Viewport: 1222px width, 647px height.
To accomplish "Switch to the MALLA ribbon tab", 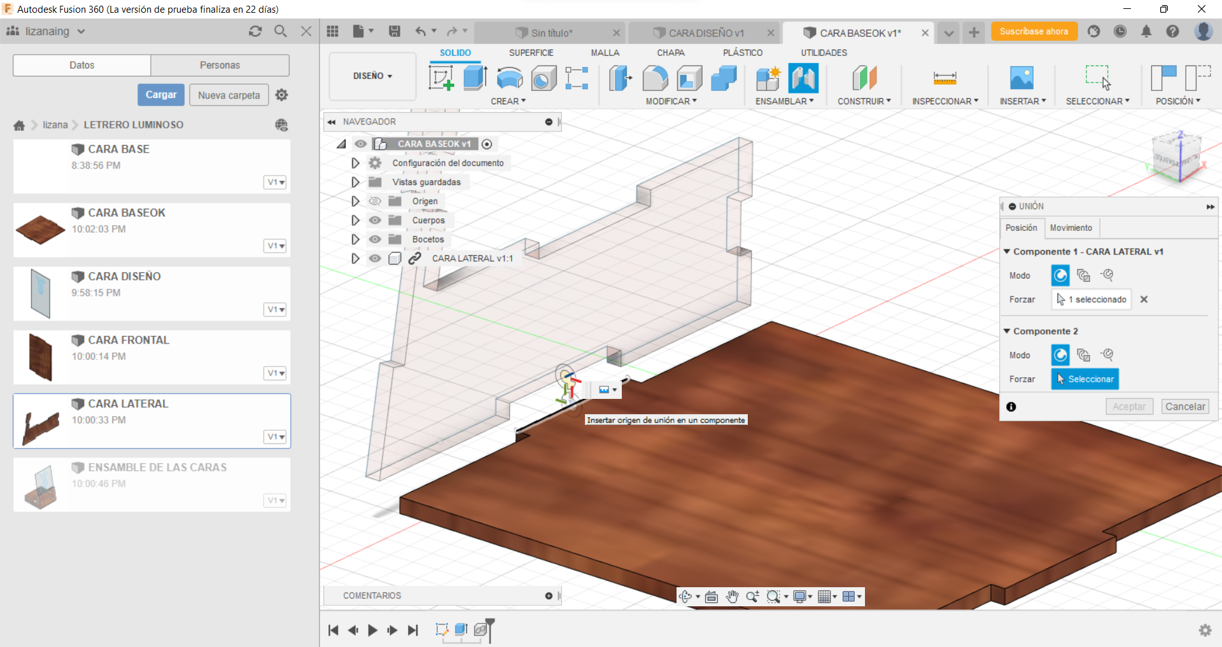I will tap(605, 53).
